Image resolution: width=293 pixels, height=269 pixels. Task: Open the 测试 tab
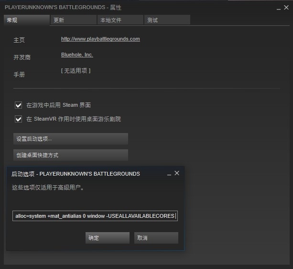(167, 20)
